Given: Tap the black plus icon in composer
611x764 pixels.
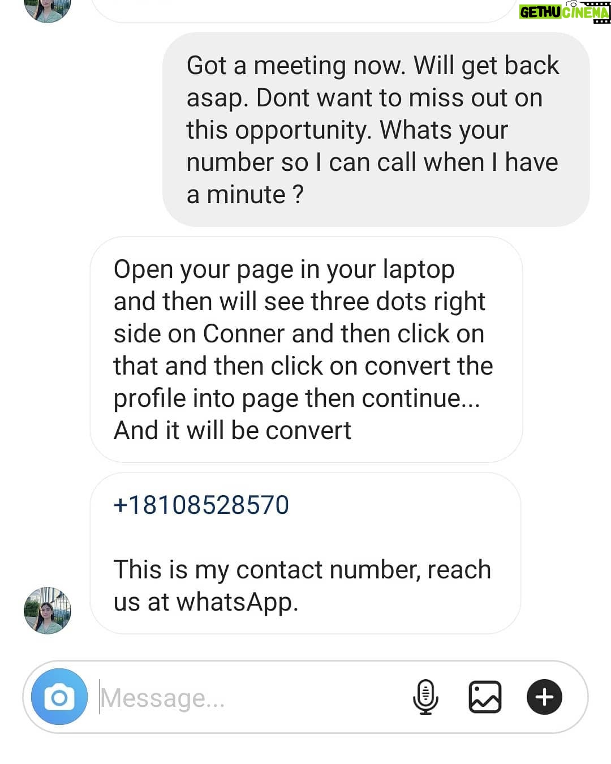Looking at the screenshot, I should click(544, 697).
